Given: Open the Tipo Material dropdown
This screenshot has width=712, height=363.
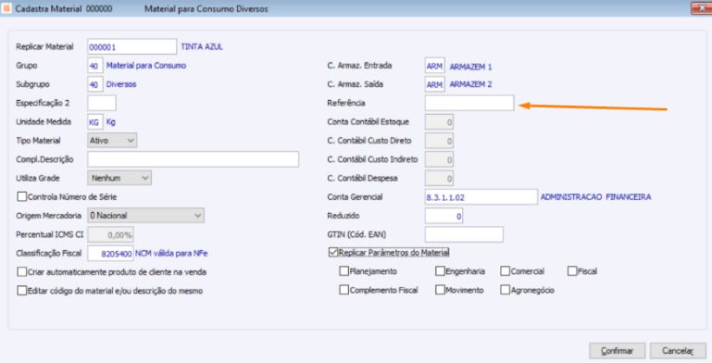Looking at the screenshot, I should (x=112, y=141).
